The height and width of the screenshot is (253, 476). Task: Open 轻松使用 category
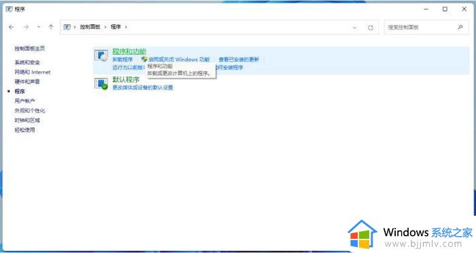coord(25,130)
